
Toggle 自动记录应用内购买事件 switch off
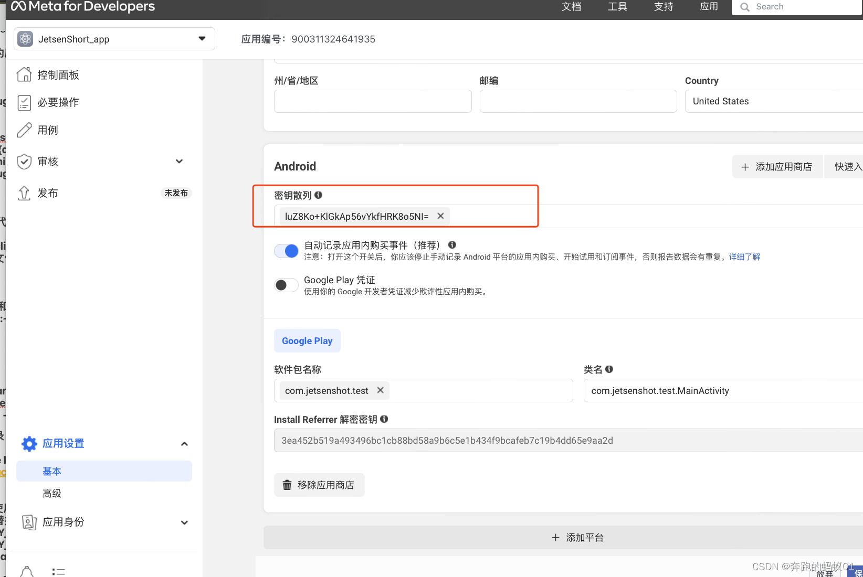[x=286, y=251]
